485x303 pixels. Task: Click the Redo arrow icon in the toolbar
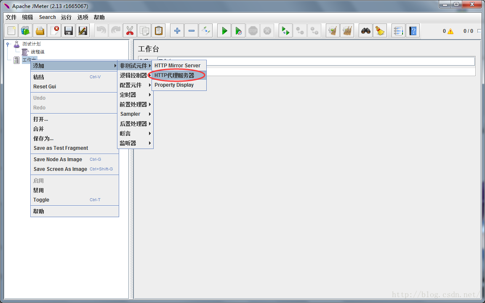(115, 31)
